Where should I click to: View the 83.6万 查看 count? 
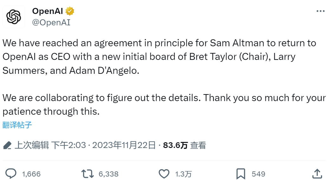coord(185,145)
